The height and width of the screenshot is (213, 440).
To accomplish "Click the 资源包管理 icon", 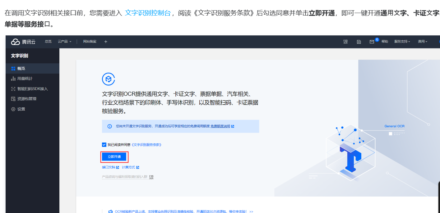I will point(13,99).
